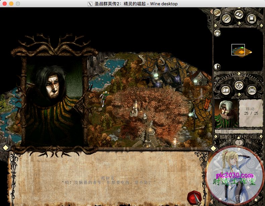
Task: Click the quill feather round button
Action: (x=226, y=19)
